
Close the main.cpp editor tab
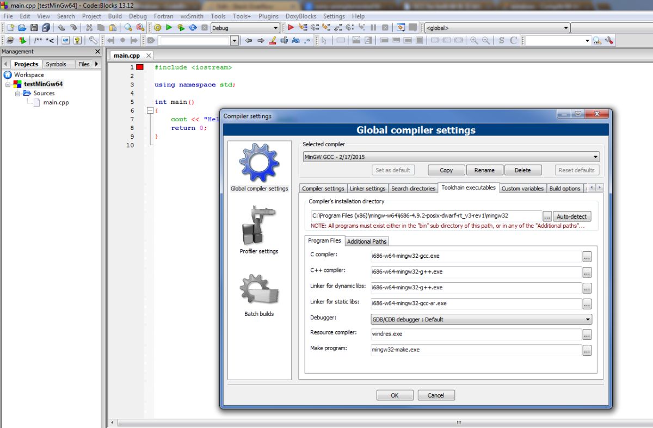click(149, 55)
